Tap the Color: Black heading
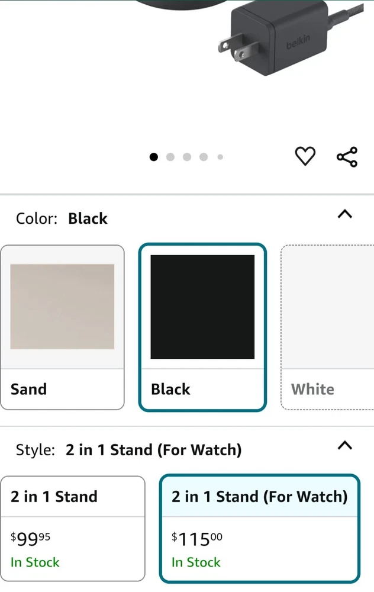Image resolution: width=374 pixels, height=592 pixels. (x=62, y=218)
